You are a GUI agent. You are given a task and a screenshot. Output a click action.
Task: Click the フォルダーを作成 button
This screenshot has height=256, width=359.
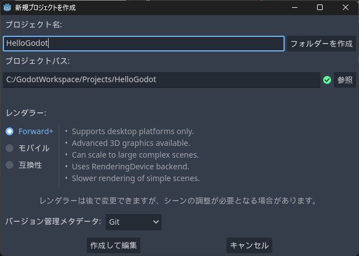click(321, 44)
